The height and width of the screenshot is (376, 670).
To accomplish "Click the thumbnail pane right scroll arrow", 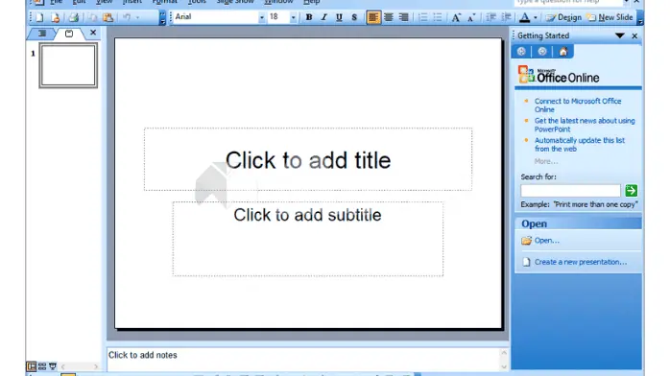I will point(96,366).
